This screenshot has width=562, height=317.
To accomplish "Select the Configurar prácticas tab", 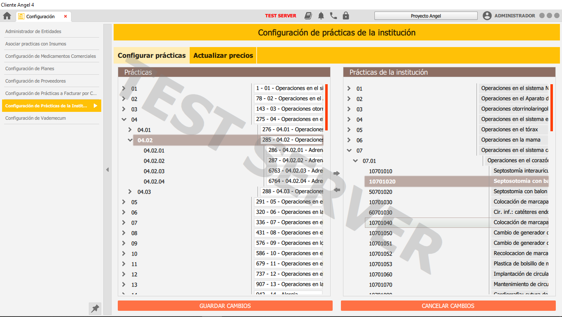I will point(151,55).
